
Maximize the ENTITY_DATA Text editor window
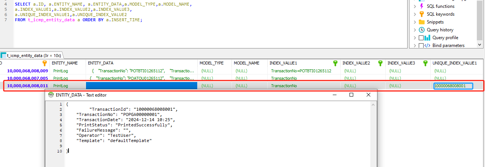(351, 95)
